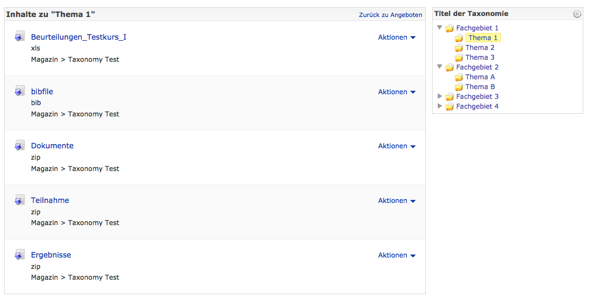This screenshot has width=589, height=307.
Task: Expand the Fachgebiet 4 tree node
Action: coord(440,106)
